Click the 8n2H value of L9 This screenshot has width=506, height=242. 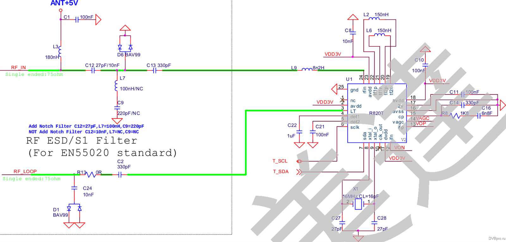coord(318,68)
